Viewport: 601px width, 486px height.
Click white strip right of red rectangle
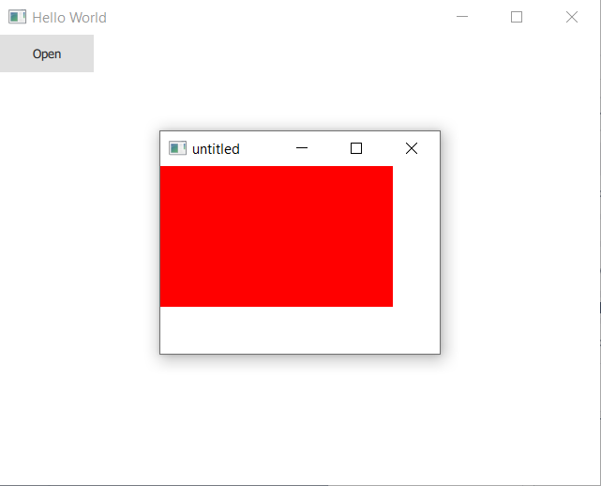click(x=415, y=236)
